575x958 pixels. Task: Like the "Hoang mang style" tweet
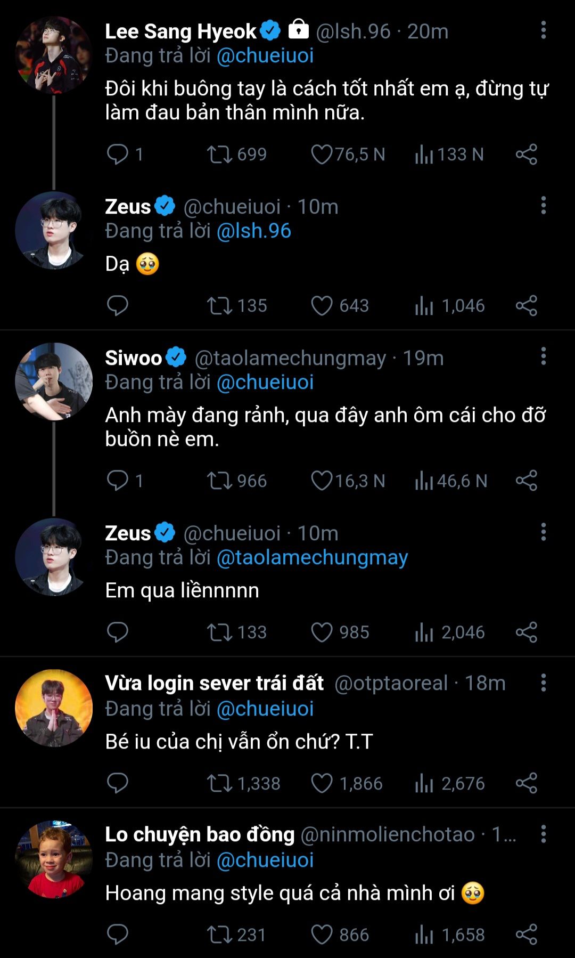point(322,935)
